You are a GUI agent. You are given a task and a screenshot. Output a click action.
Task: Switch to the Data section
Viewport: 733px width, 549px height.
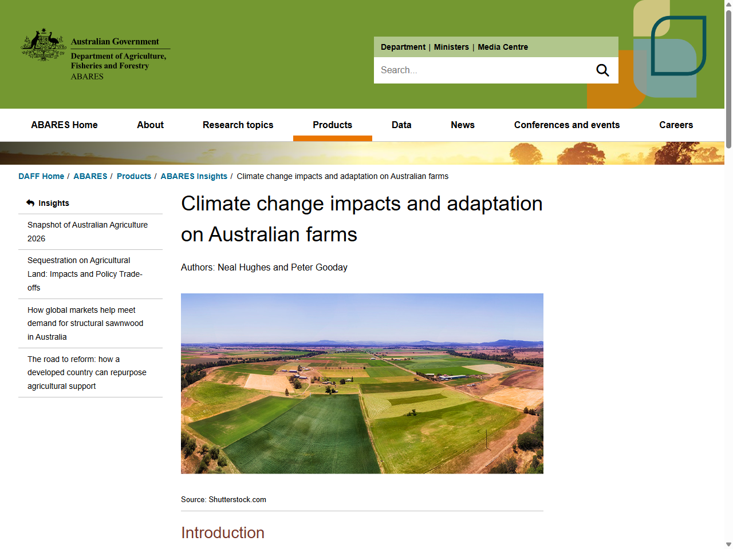[x=401, y=125]
